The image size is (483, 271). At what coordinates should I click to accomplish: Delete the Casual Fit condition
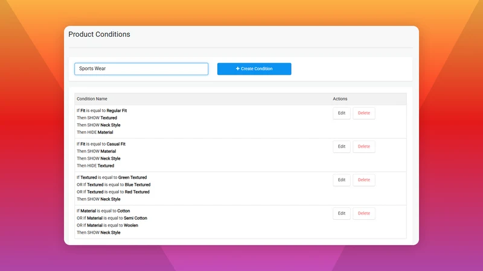coord(364,146)
